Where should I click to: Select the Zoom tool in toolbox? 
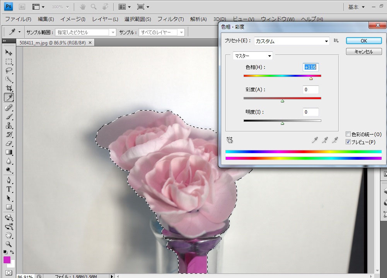coord(9,244)
